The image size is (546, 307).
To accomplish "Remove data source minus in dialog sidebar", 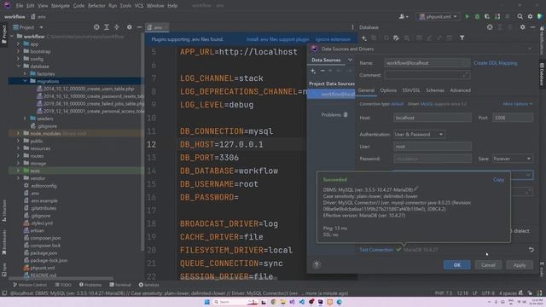I will [322, 71].
